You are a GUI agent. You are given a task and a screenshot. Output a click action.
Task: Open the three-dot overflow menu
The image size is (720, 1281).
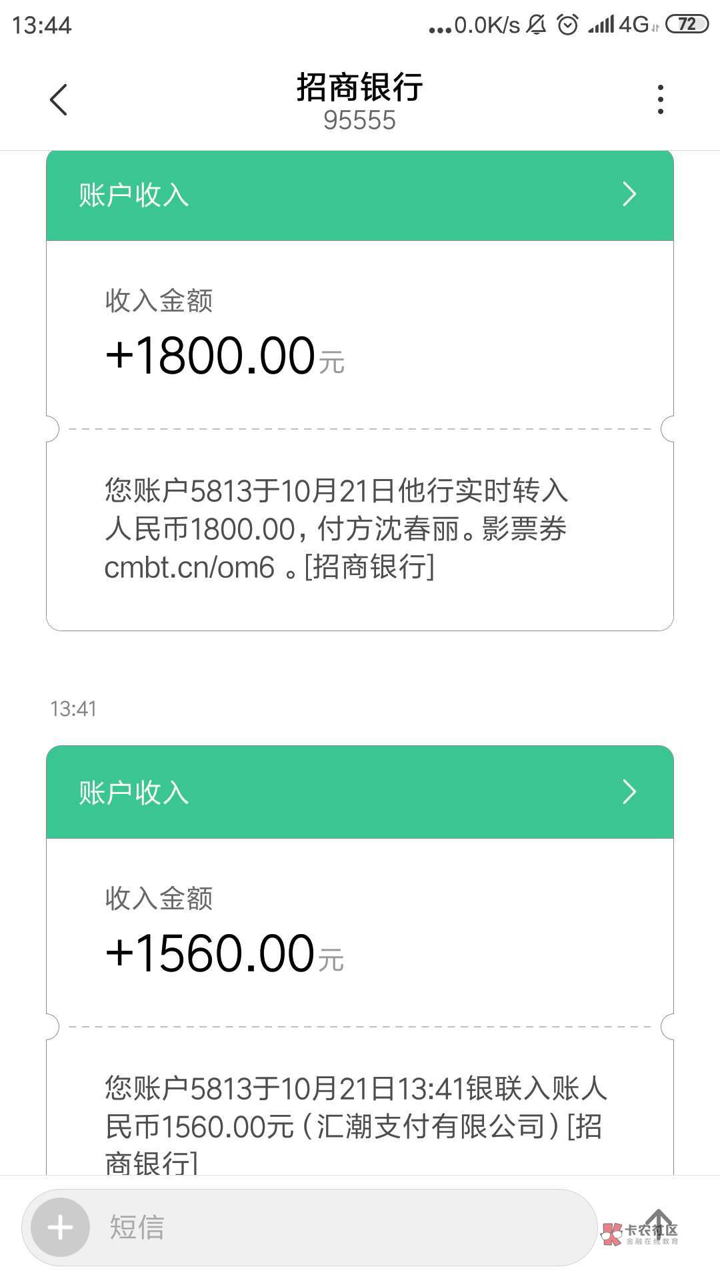(660, 100)
